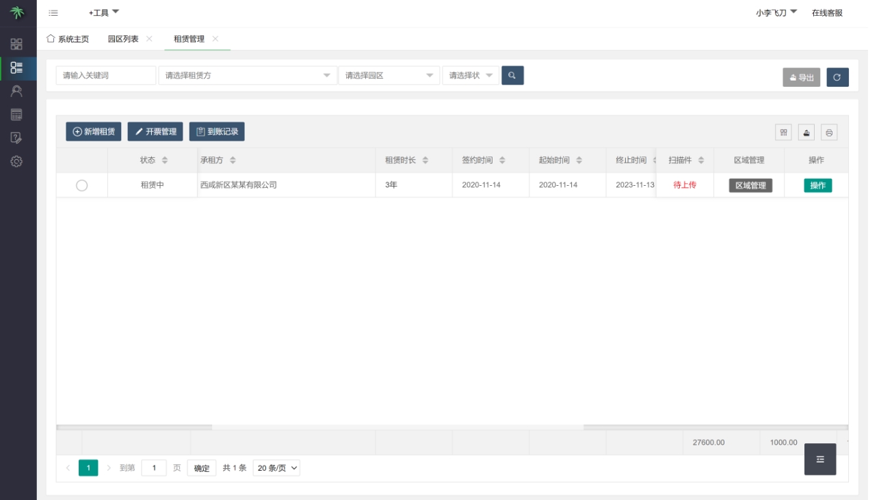Click the 开票管理 button
This screenshot has width=881, height=500.
(x=155, y=132)
